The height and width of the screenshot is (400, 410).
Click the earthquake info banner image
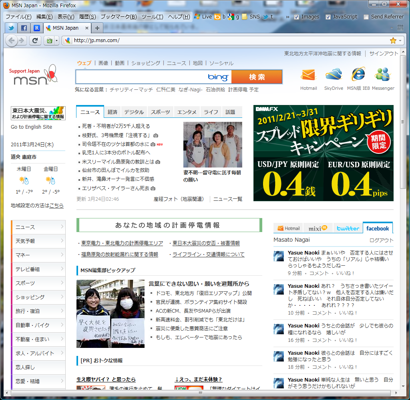(x=38, y=113)
